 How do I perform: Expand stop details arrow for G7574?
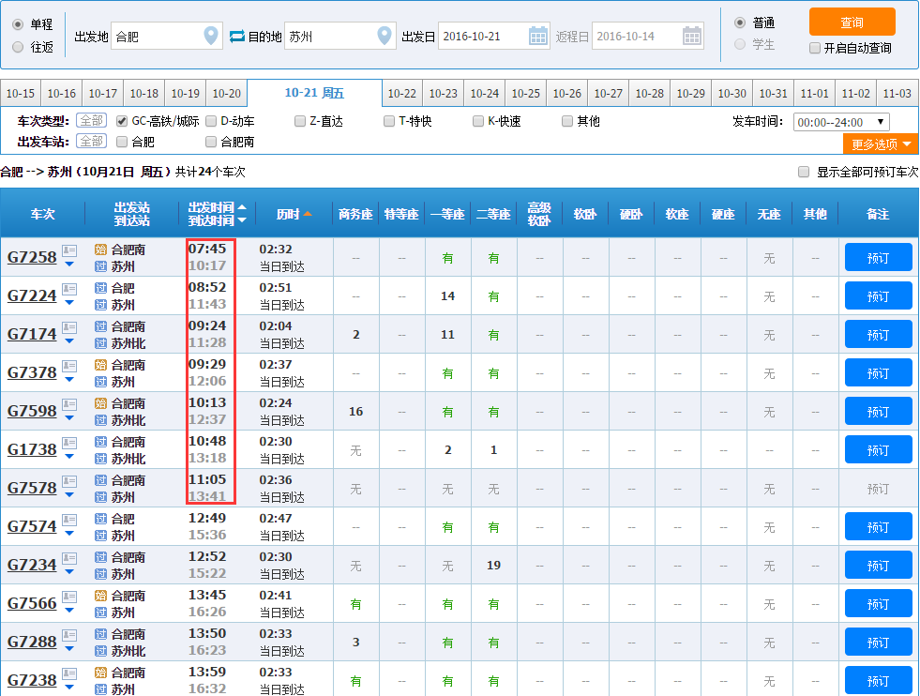69,534
